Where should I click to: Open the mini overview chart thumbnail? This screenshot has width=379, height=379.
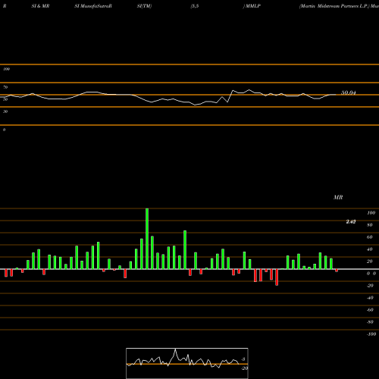click(187, 363)
